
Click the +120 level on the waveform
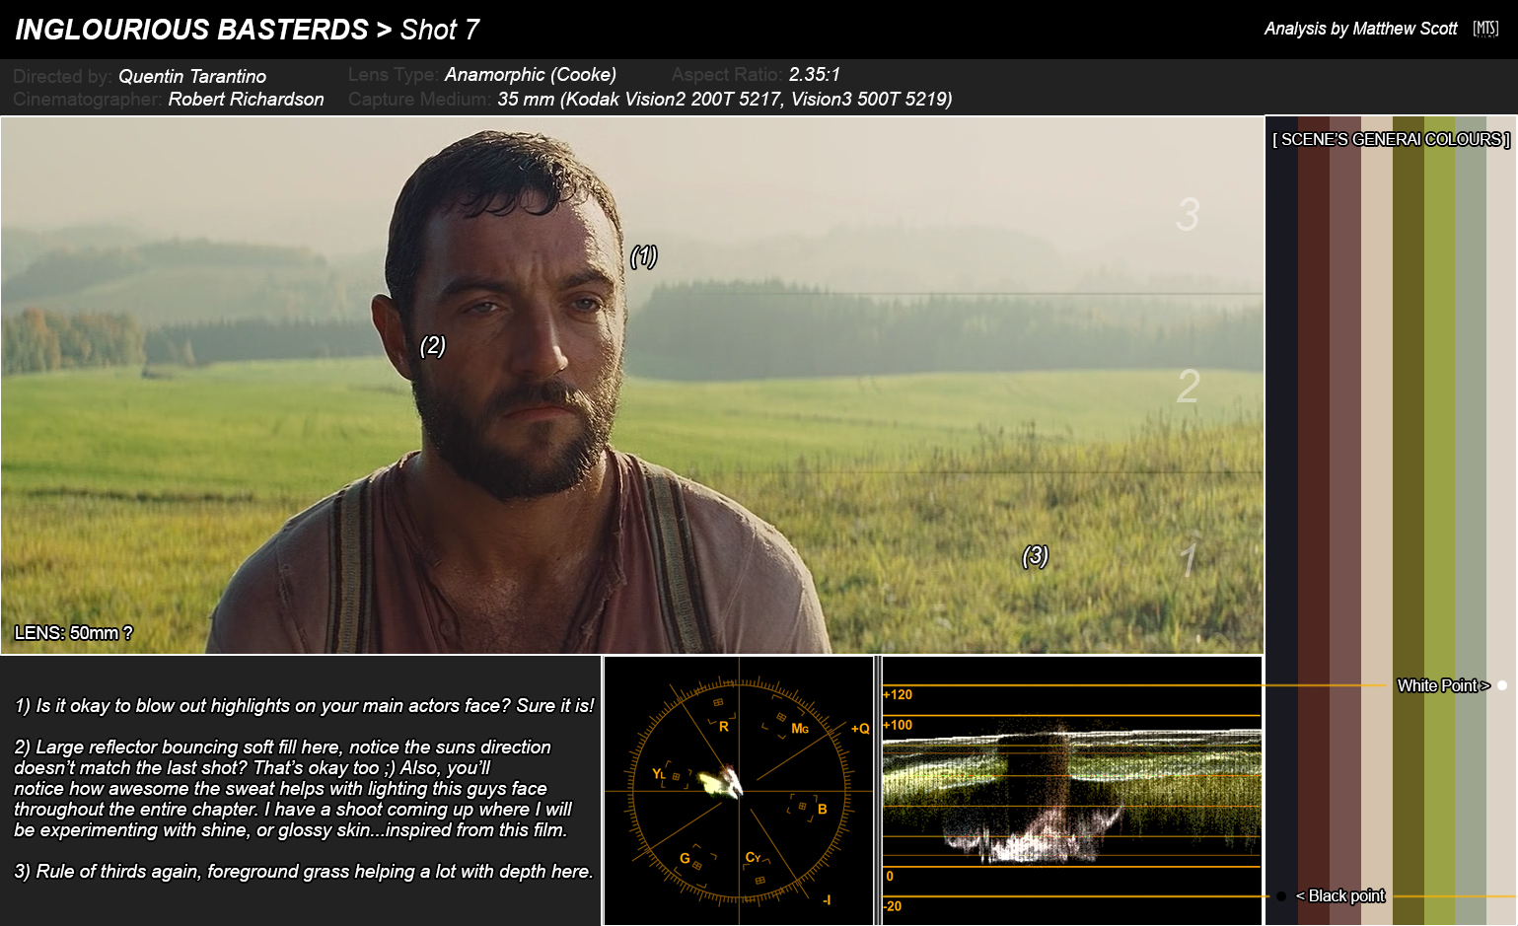point(899,695)
